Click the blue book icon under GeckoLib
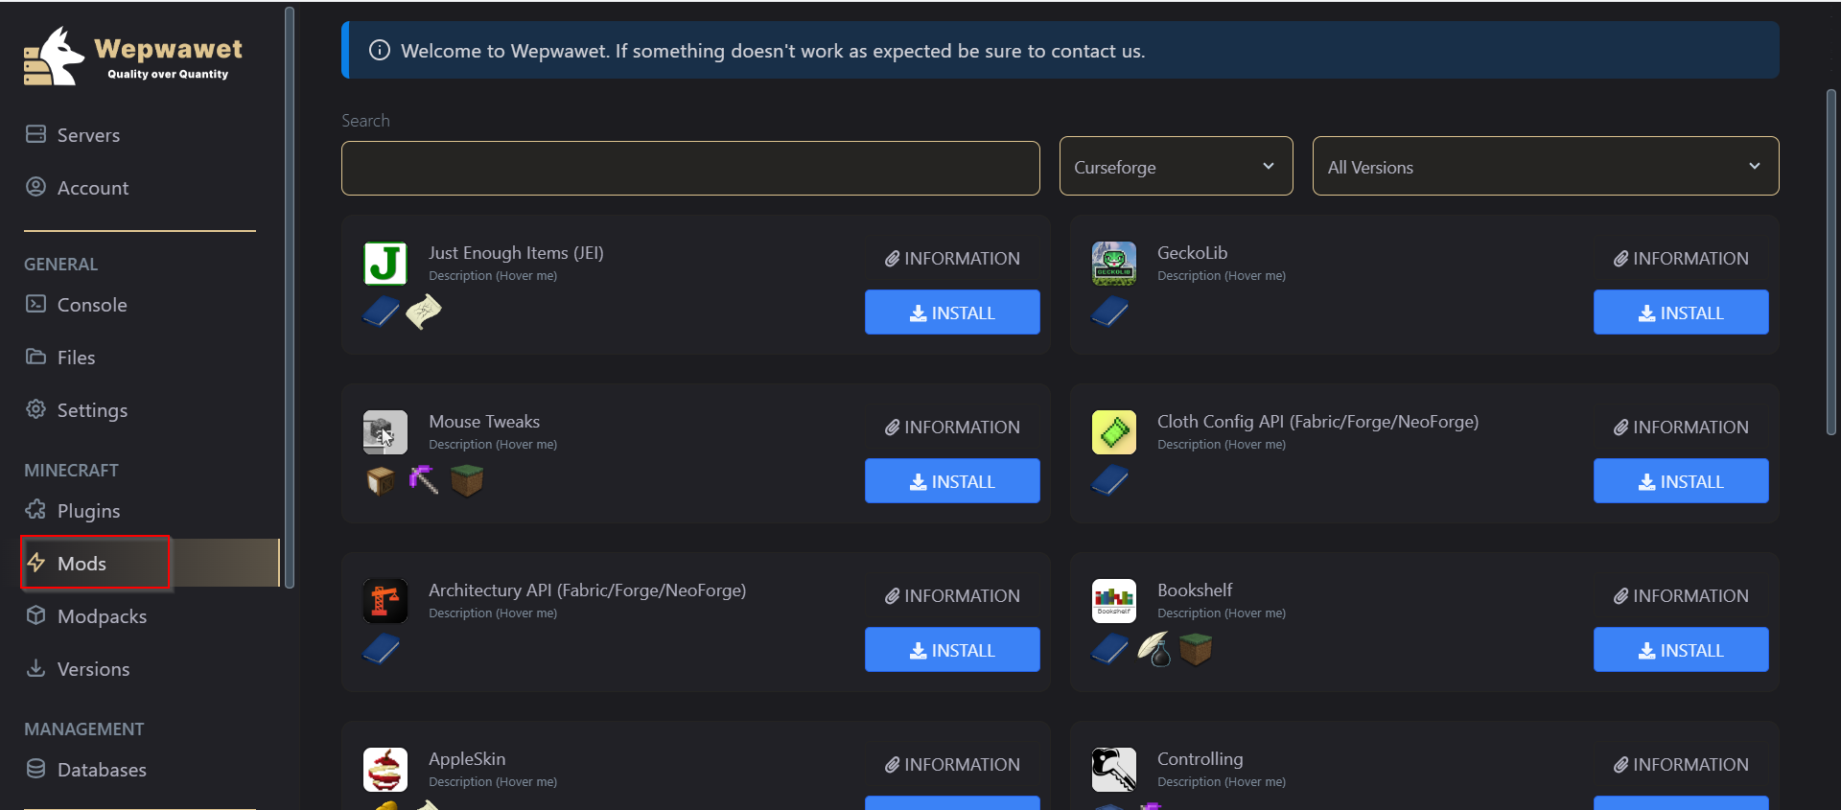Screen dimensions: 1841x810 [x=1109, y=312]
